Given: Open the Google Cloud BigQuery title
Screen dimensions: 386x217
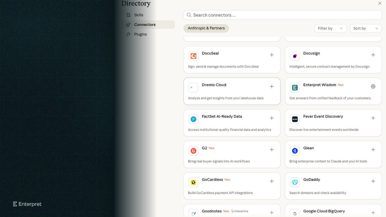Looking at the screenshot, I should (324, 211).
